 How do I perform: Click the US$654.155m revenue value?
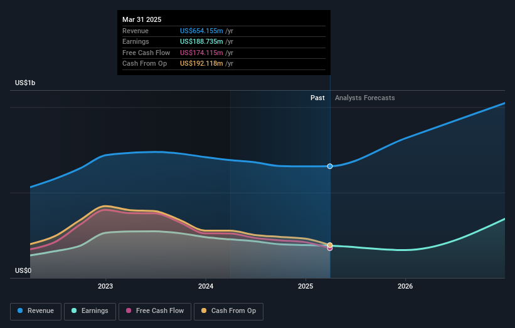coord(201,31)
